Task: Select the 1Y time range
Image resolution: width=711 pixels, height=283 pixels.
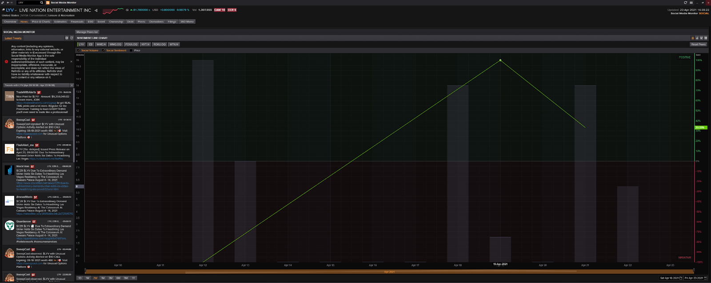Action: (133, 278)
